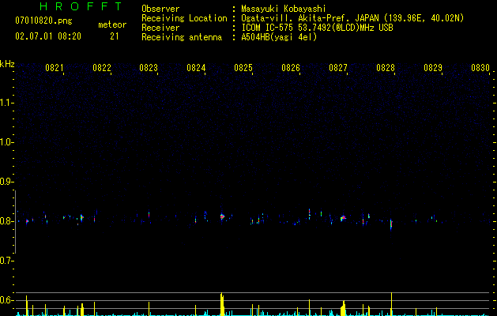
Task: Select the filename 07010820.png
Action: [43, 21]
